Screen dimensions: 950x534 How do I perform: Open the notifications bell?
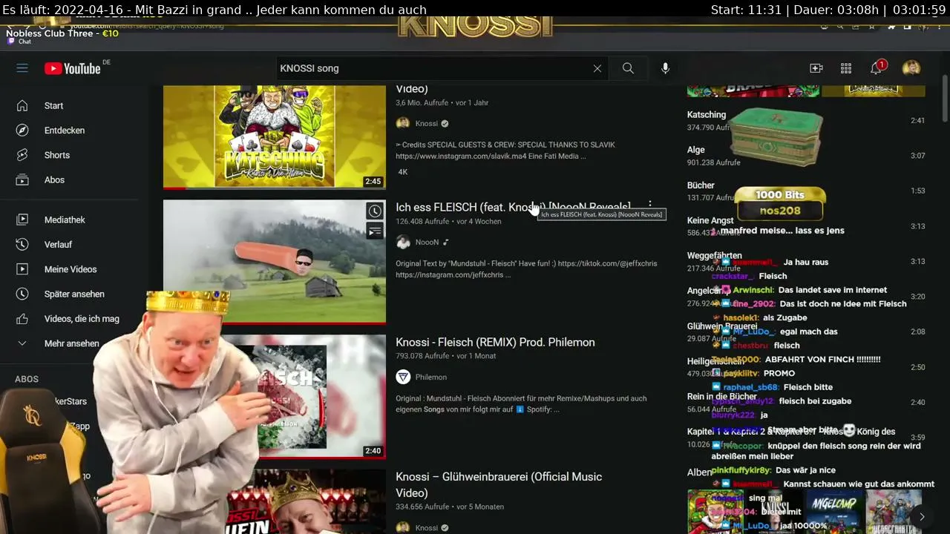pos(877,68)
